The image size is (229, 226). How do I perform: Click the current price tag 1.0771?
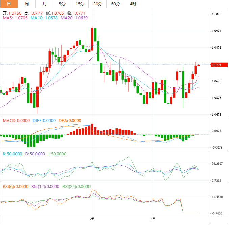pyautogui.click(x=216, y=65)
